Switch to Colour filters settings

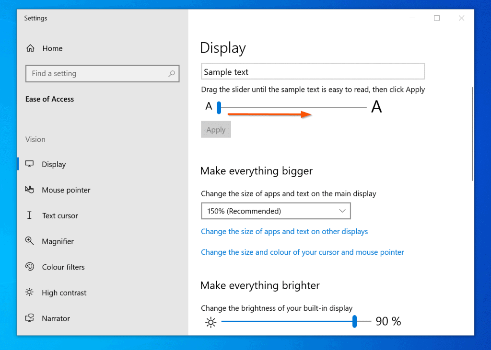[103, 267]
